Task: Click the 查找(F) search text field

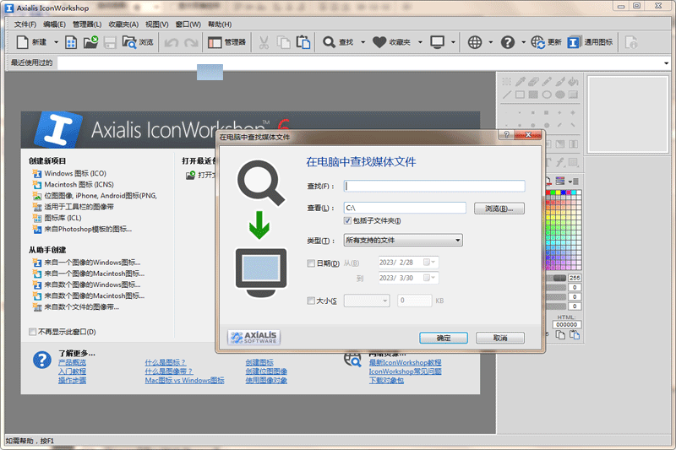Action: (x=434, y=187)
